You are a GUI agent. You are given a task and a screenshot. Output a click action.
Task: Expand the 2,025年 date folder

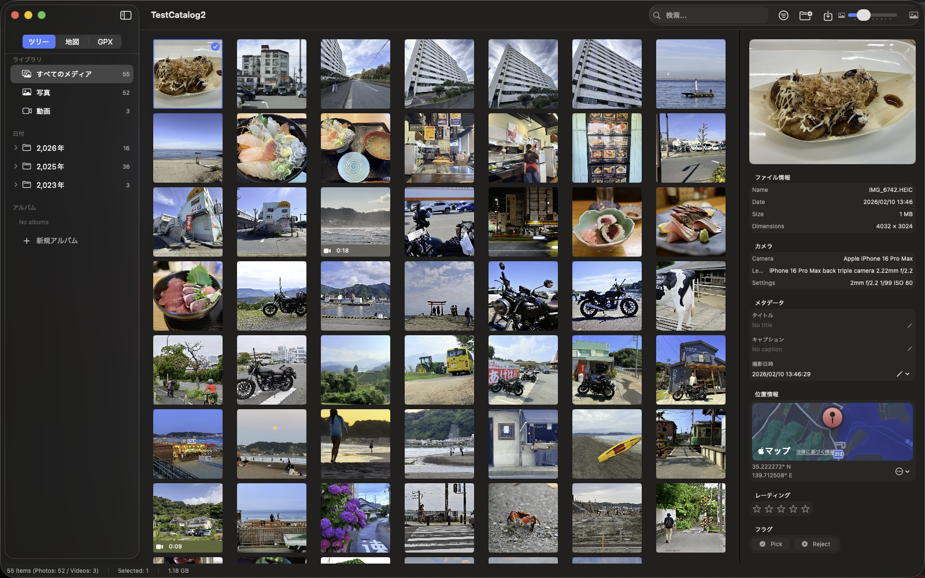point(16,166)
